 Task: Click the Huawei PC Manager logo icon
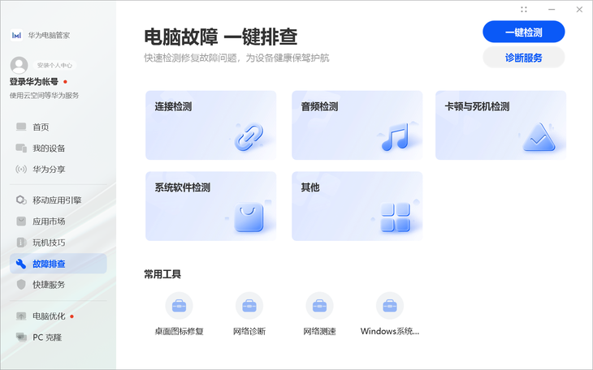pyautogui.click(x=16, y=35)
